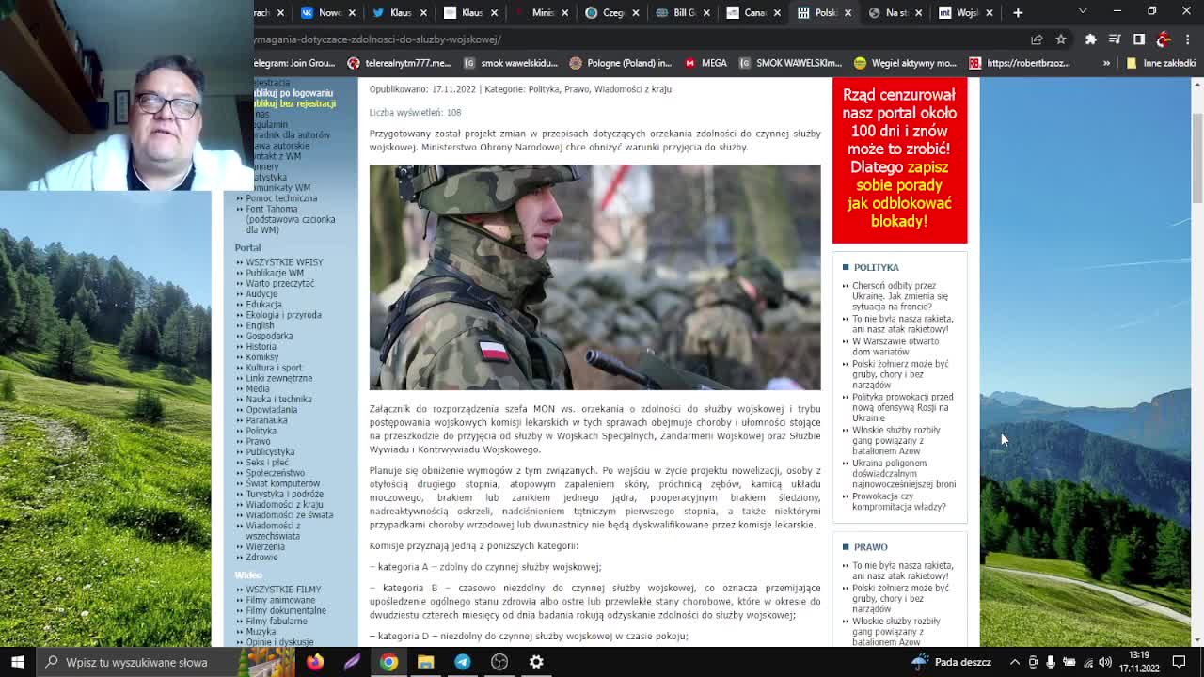1204x677 pixels.
Task: Open WSZYSTKIE FILMY in the video menu
Action: 283,590
